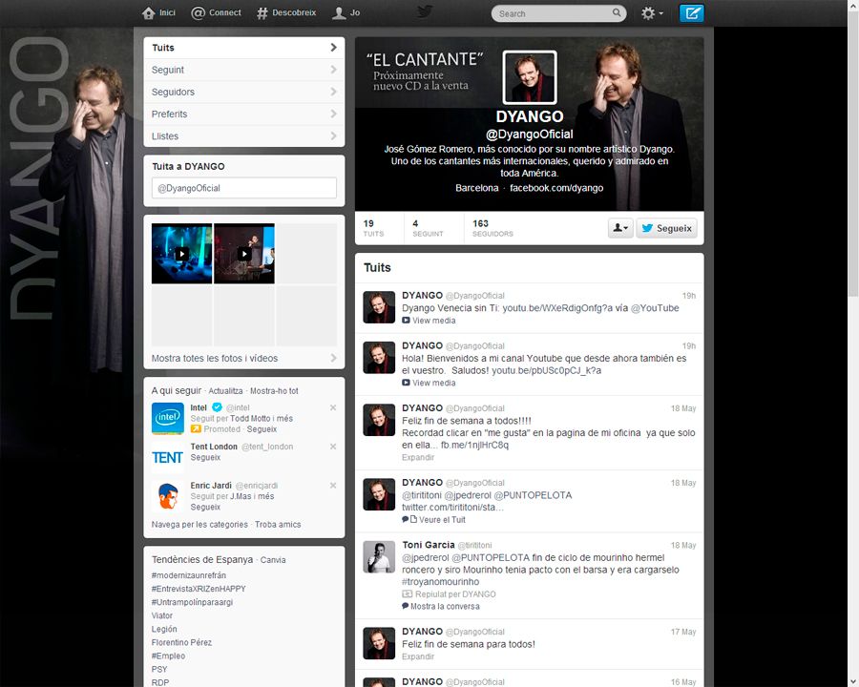This screenshot has width=859, height=687.
Task: Select the Tuits sidebar tab
Action: pos(243,48)
